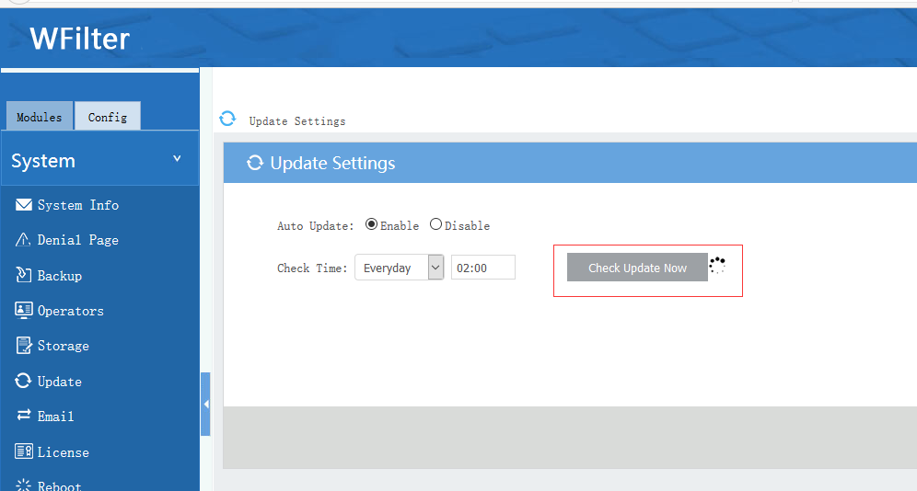Open the Operators menu item
917x491 pixels.
[x=71, y=311]
